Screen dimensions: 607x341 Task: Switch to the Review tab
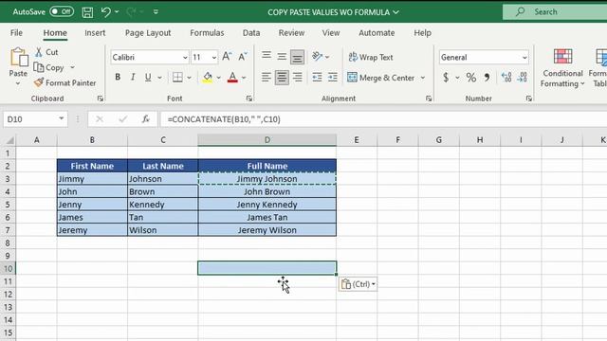coord(291,33)
